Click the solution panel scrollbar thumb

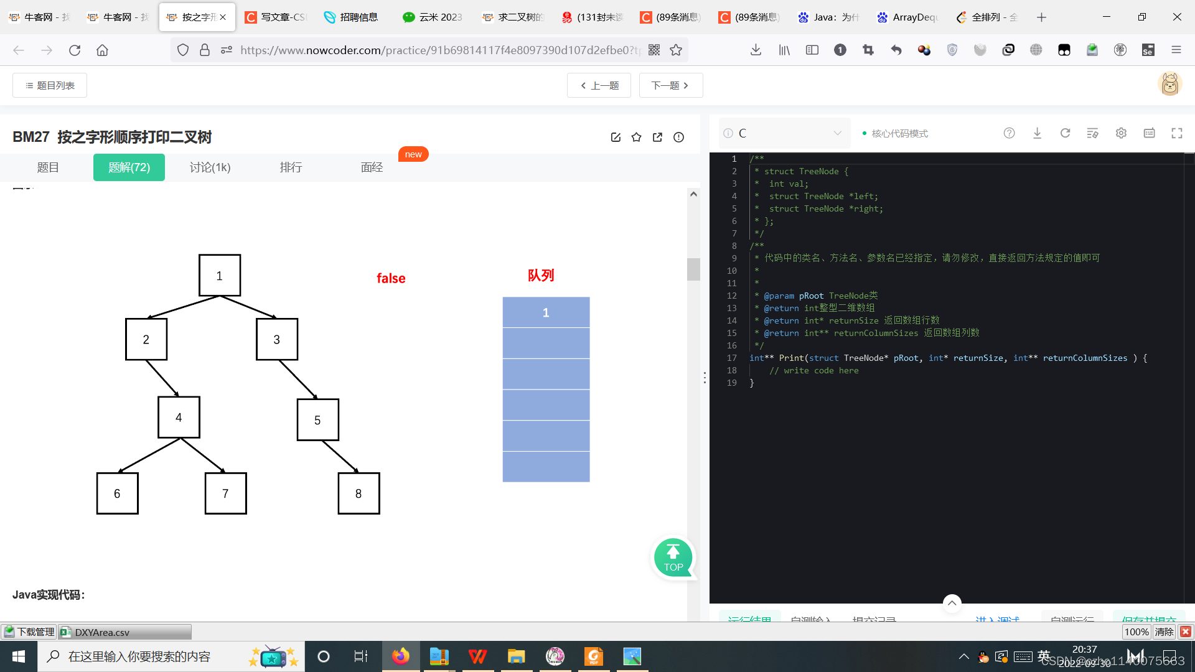(693, 269)
